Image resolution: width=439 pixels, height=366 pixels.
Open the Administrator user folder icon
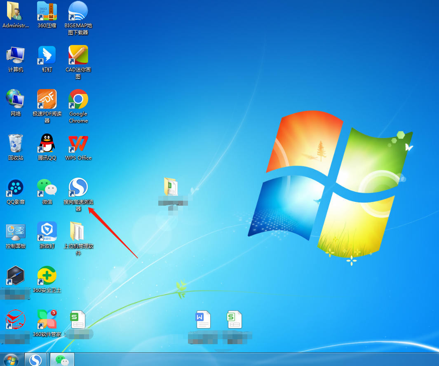(16, 12)
